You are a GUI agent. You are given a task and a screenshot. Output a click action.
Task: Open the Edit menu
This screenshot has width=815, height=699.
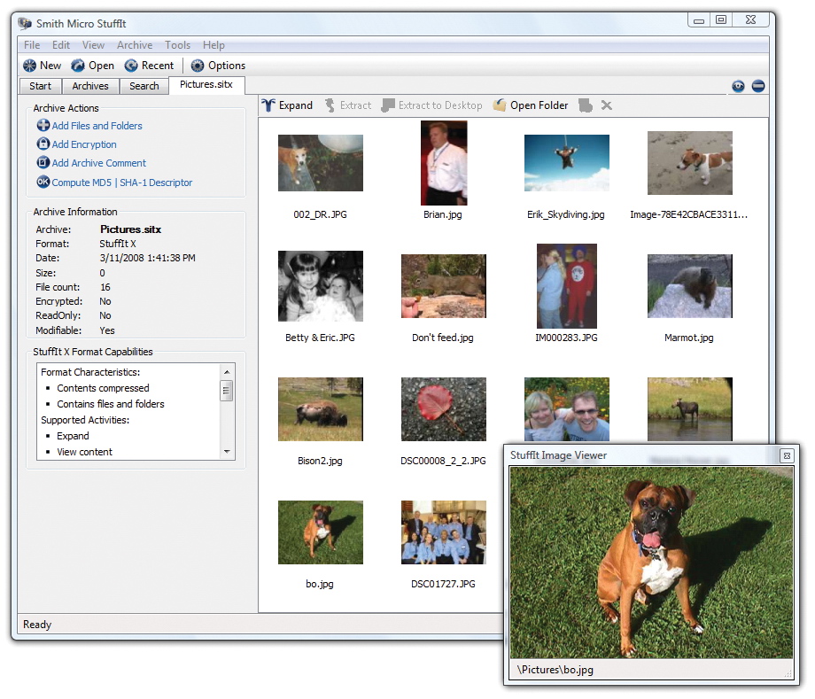coord(61,45)
